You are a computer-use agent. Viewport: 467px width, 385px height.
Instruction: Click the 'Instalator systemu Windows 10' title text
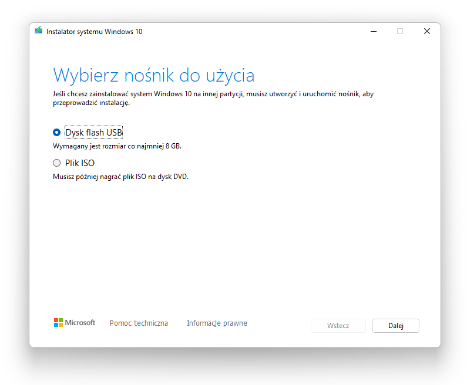[x=94, y=32]
